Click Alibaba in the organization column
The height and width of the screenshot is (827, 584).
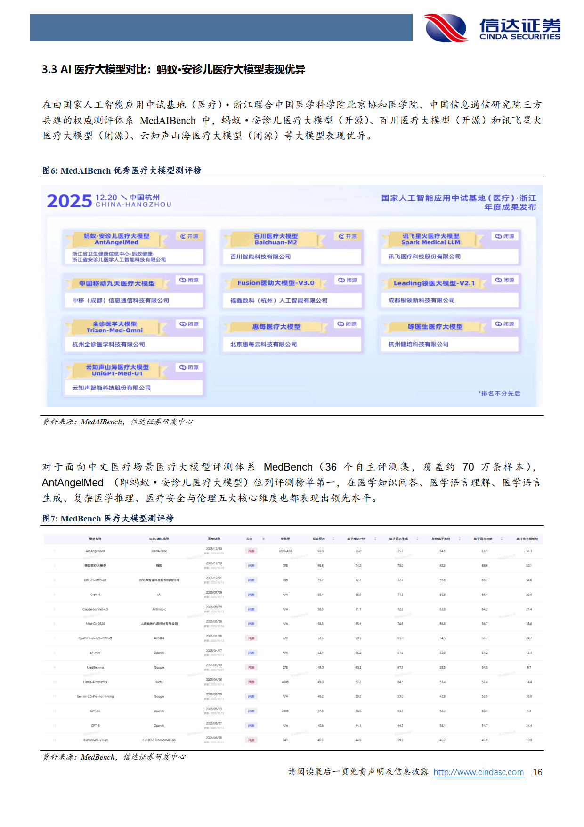click(159, 638)
